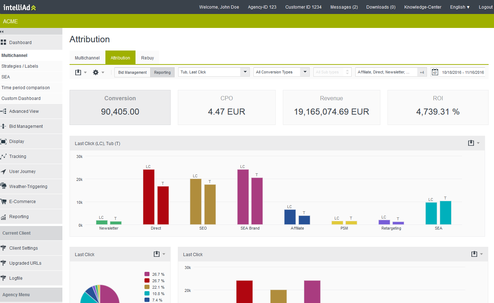Click the download icon on Last Click (LC), Tub (T) chart

pyautogui.click(x=471, y=143)
